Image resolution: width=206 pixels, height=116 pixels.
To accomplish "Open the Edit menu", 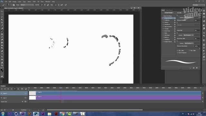I will pyautogui.click(x=10, y=2).
